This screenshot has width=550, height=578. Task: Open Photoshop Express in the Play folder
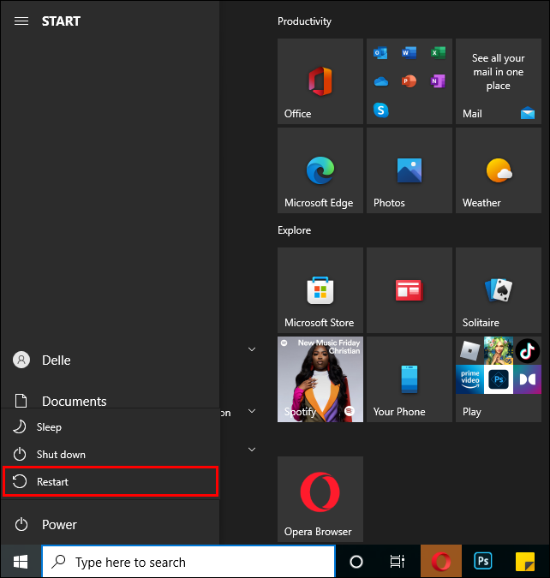click(x=499, y=379)
